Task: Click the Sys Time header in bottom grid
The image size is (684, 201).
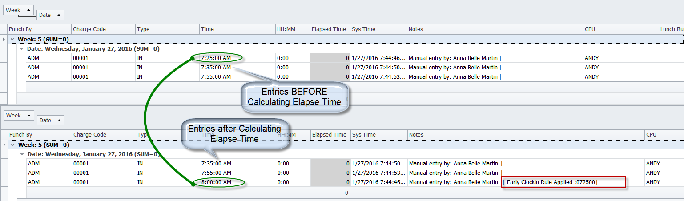Action: coord(378,135)
